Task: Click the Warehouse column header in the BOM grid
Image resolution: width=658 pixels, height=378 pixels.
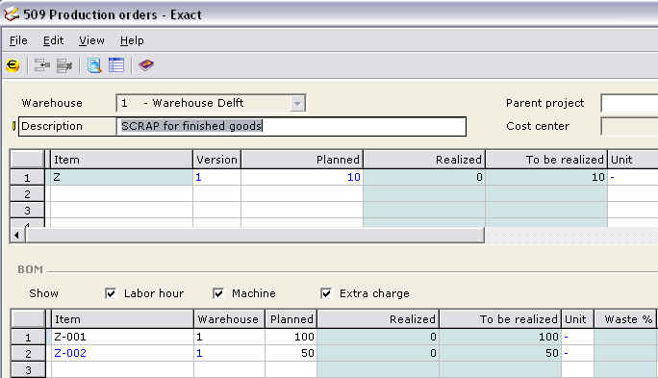Action: pyautogui.click(x=229, y=319)
